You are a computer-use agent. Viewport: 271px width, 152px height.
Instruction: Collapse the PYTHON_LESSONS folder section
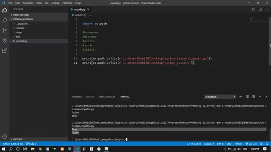click(39, 19)
